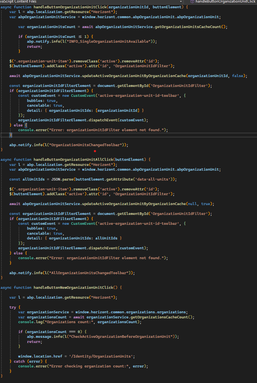Click the try keyword
The width and height of the screenshot is (257, 383).
point(13,307)
